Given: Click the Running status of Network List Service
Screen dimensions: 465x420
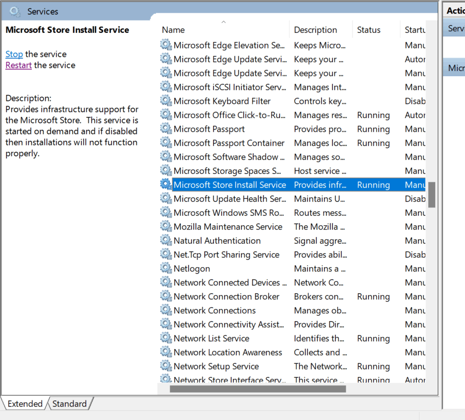Looking at the screenshot, I should [373, 338].
